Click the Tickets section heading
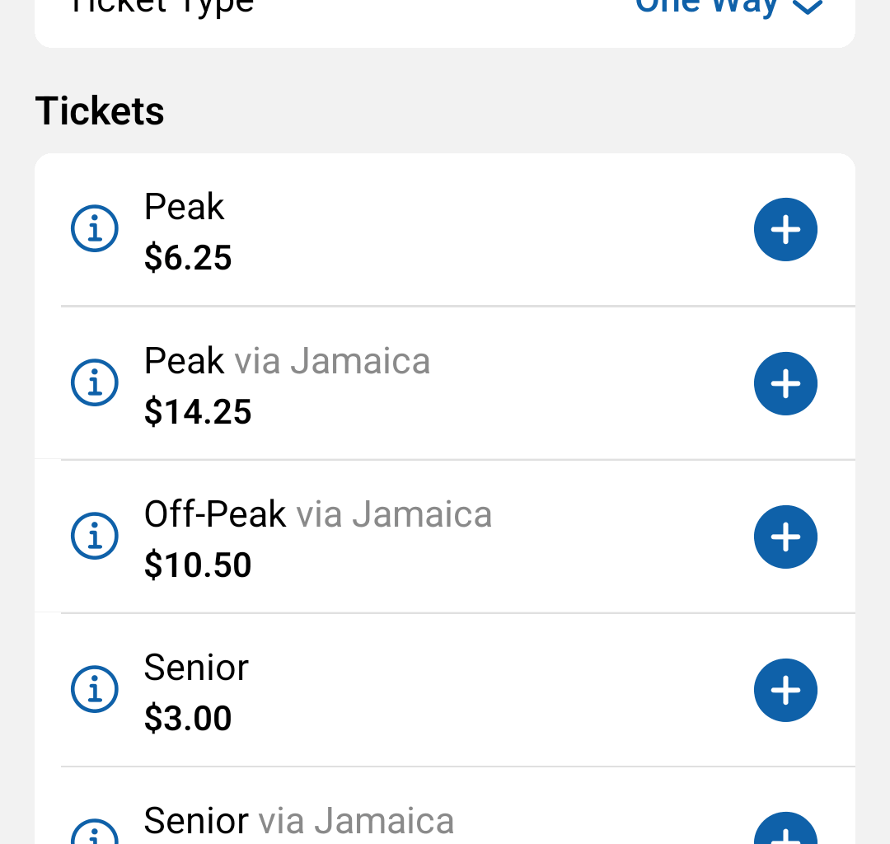The image size is (890, 844). (100, 110)
